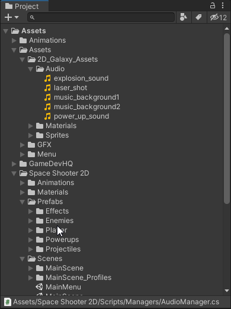Collapse the Scenes folder arrow
The image size is (231, 309).
coord(23,259)
